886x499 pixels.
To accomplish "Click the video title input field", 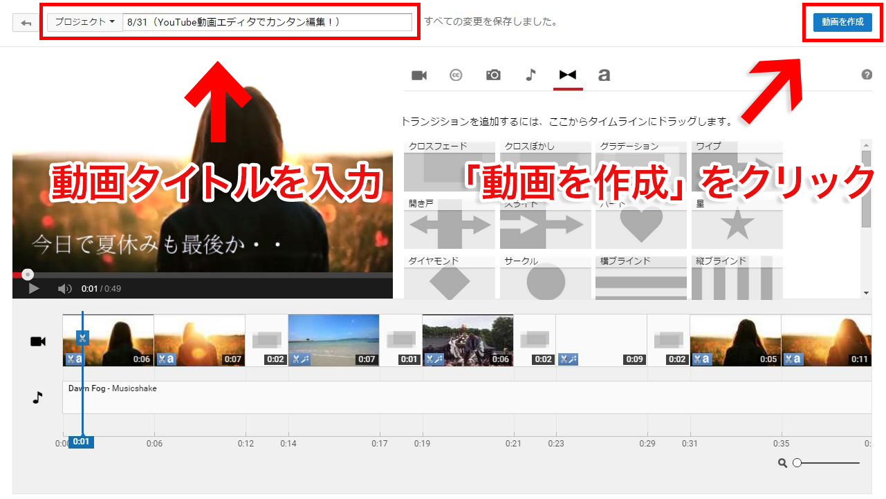I will pos(267,22).
